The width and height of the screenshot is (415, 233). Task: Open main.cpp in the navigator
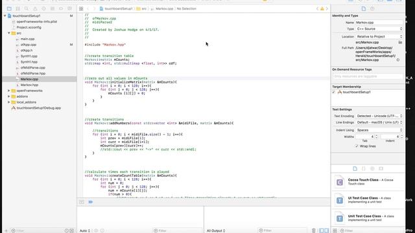(x=27, y=39)
